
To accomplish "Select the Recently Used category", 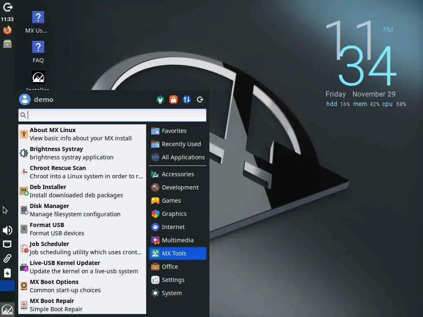I will (x=178, y=144).
